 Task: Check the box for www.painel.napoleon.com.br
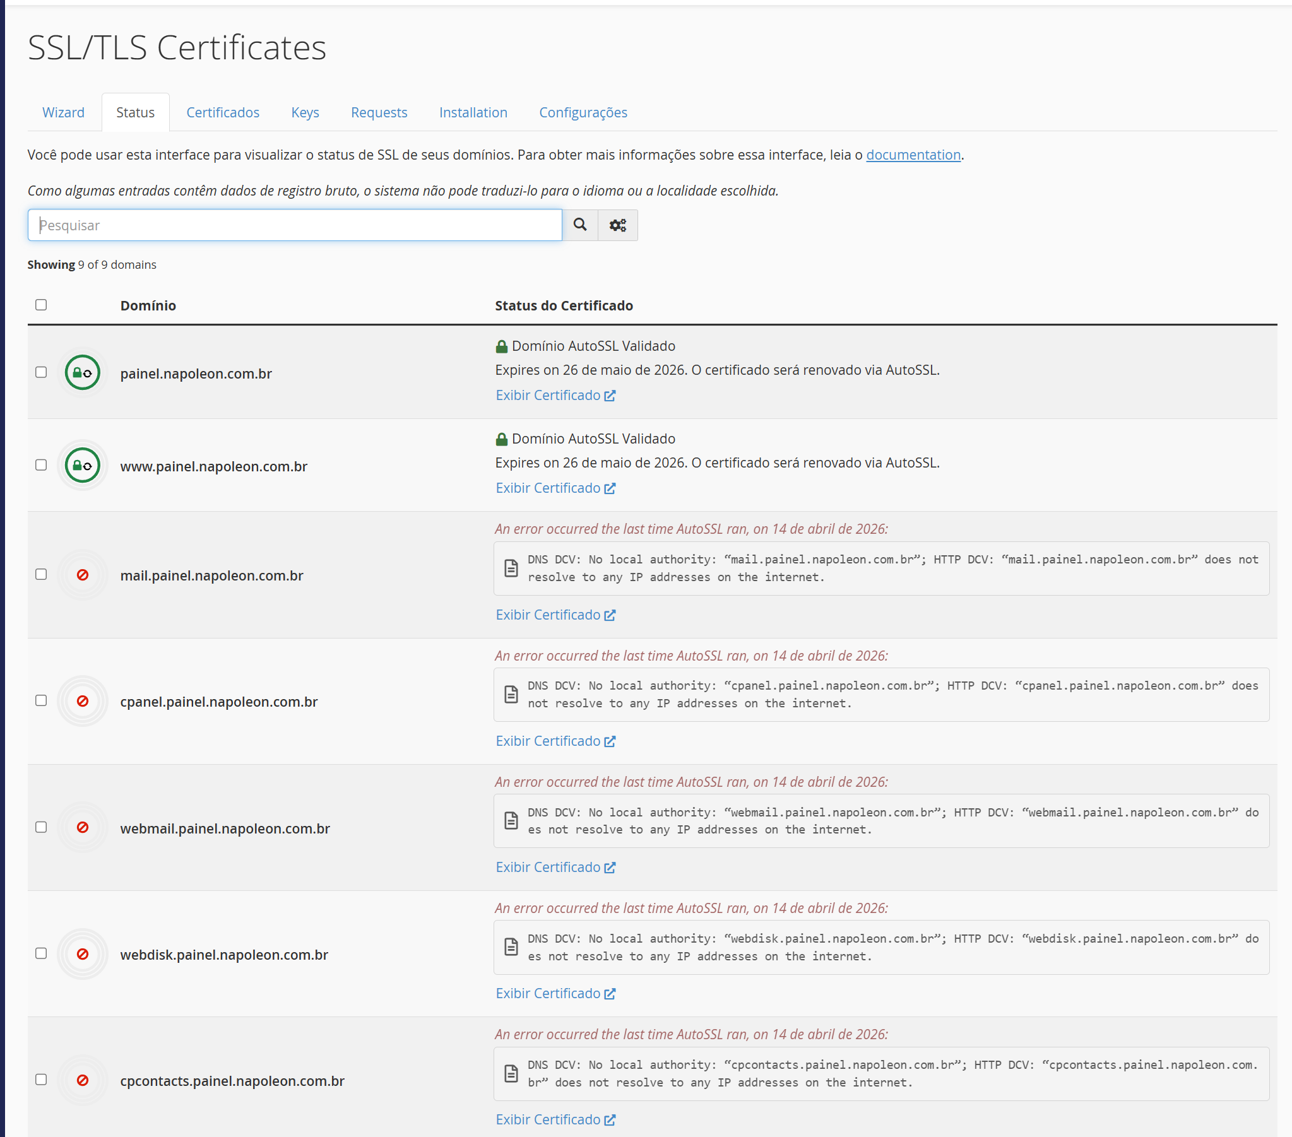coord(41,465)
